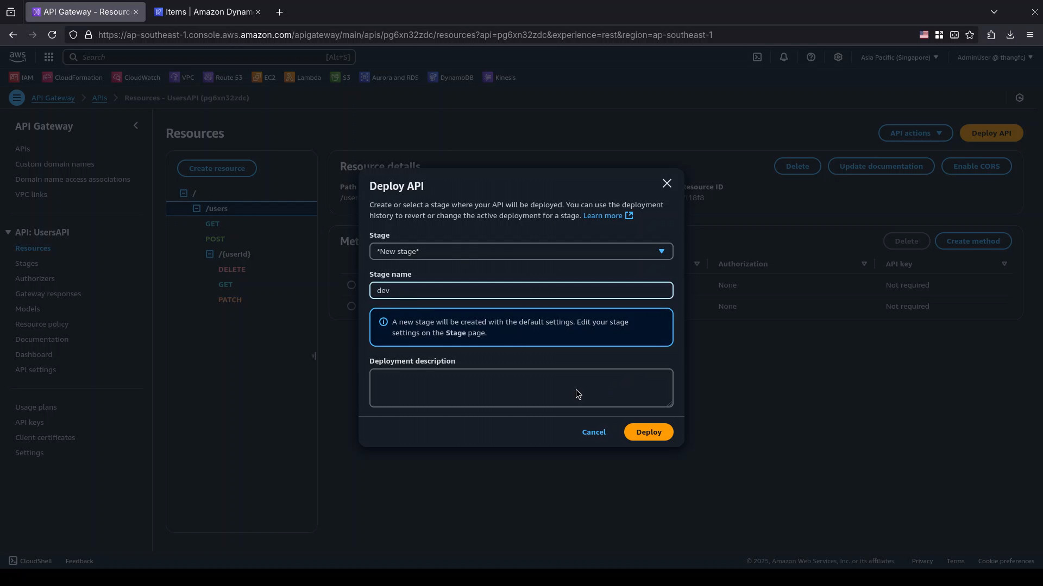Switch to the Items Amazon DynamoDB tab
1043x586 pixels.
tap(208, 12)
